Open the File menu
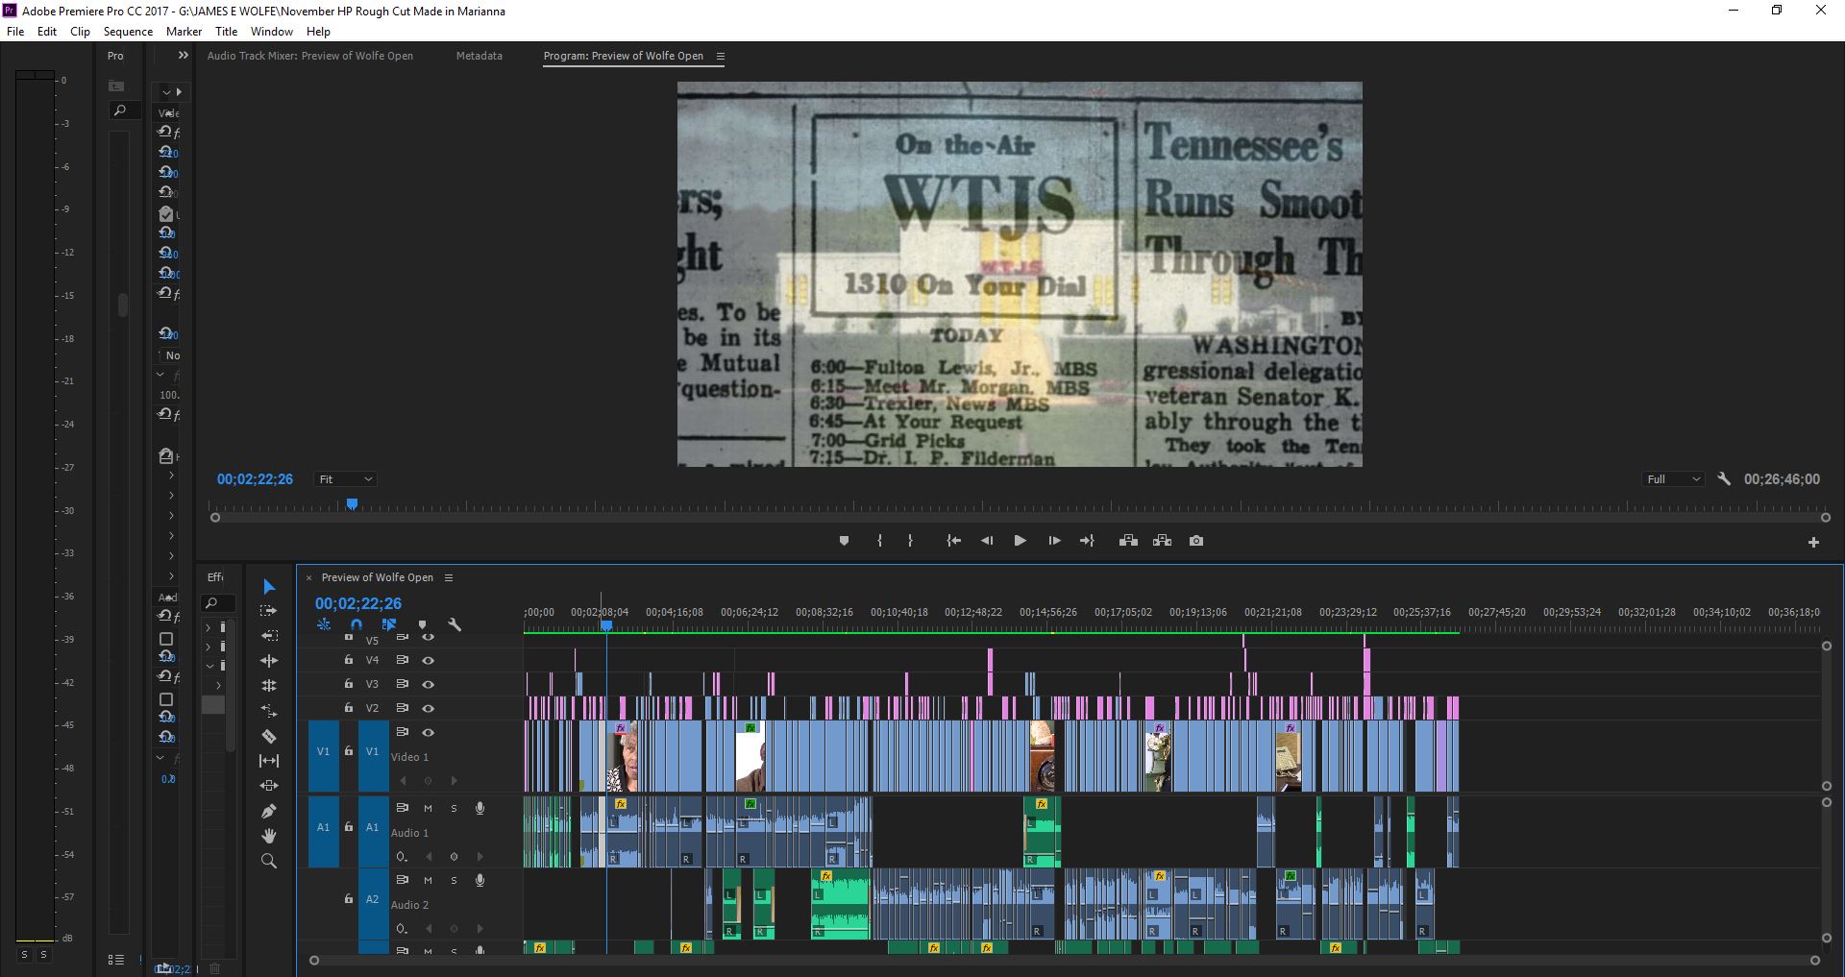The image size is (1845, 977). (x=15, y=31)
